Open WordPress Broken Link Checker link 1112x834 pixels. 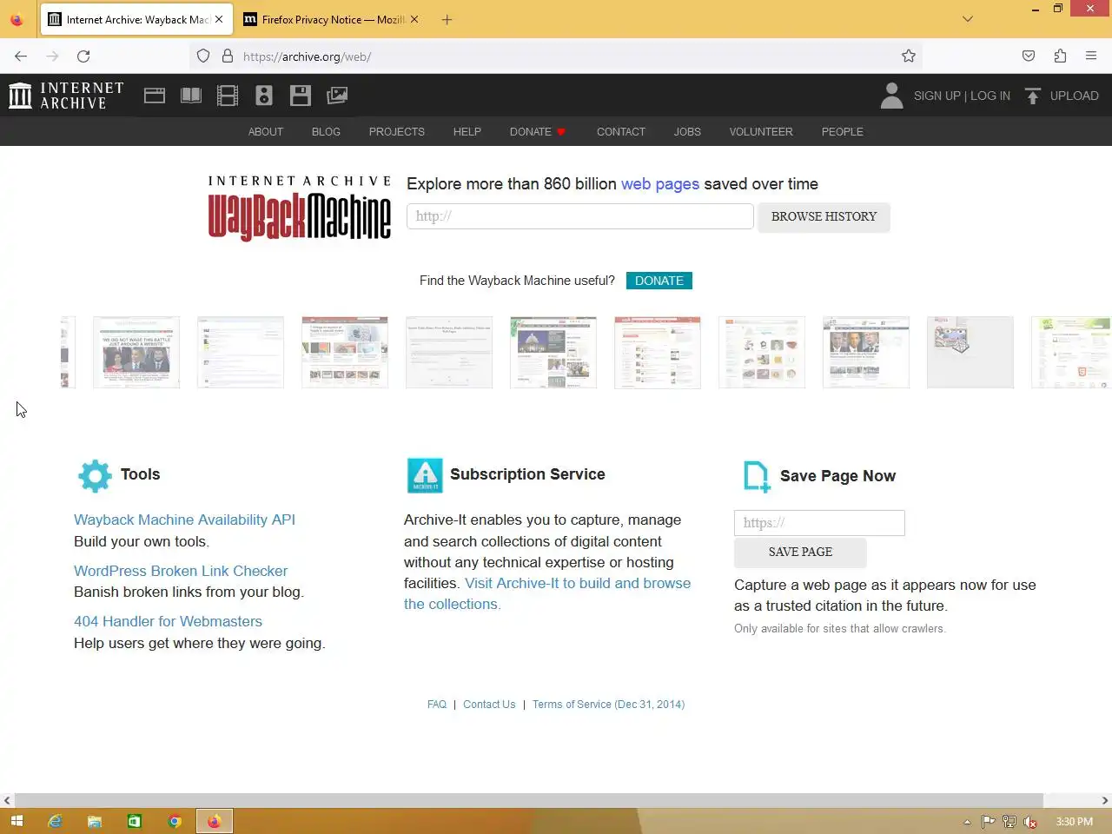[x=181, y=571]
